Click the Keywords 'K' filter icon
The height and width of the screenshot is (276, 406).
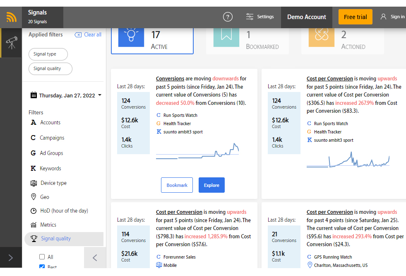(33, 168)
